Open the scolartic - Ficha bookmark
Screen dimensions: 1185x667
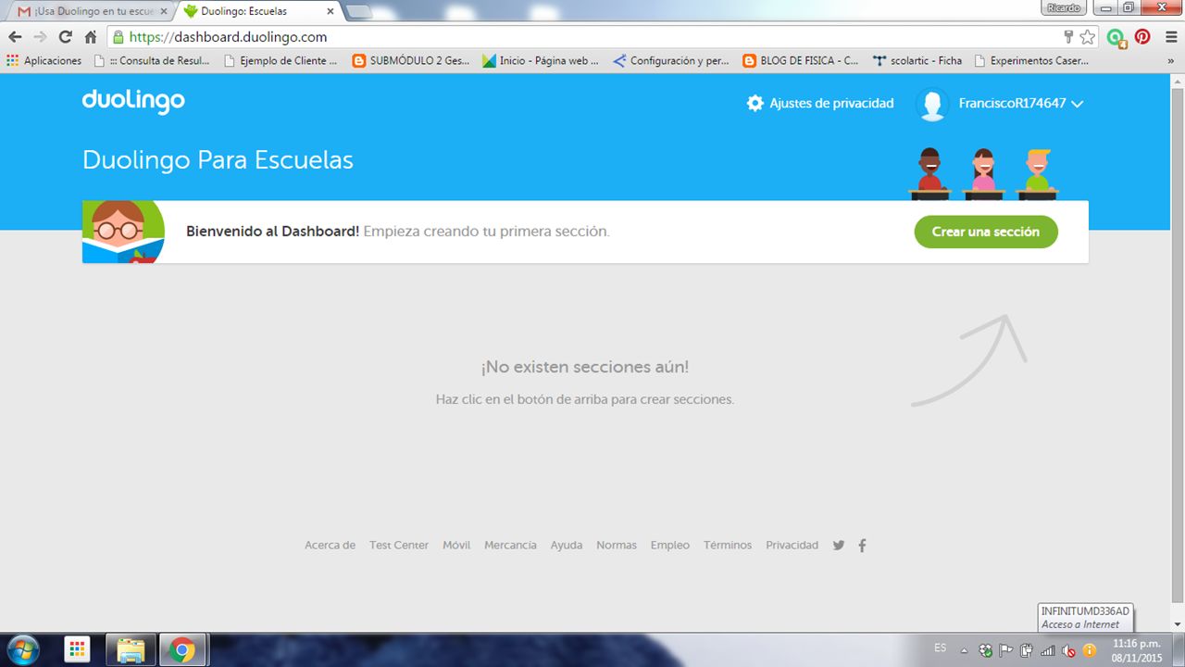point(917,60)
